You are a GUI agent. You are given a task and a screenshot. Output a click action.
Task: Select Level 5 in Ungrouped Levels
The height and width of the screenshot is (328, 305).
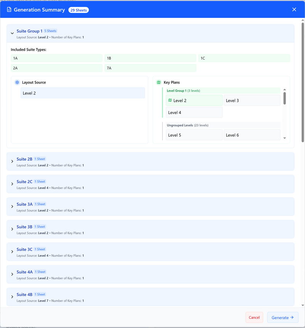(x=194, y=135)
